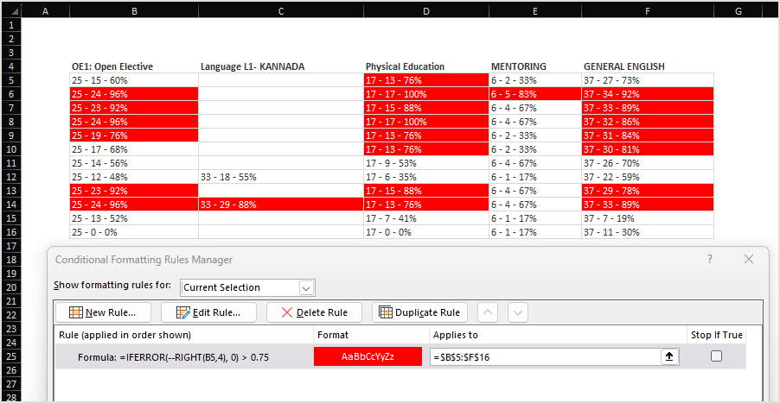
Task: Select cell '25 - 12 - 48%'
Action: click(x=134, y=177)
